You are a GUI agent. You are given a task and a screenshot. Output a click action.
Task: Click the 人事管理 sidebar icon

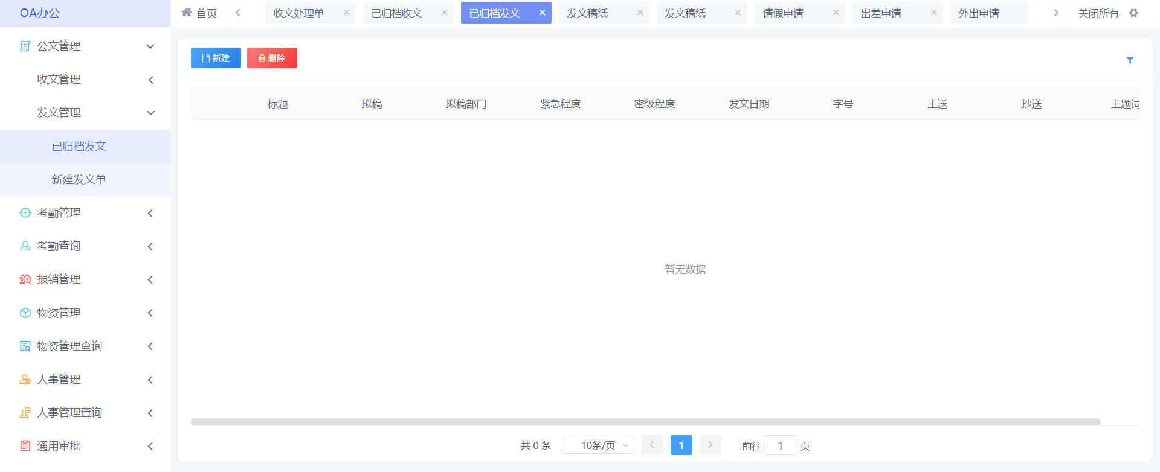[x=25, y=380]
